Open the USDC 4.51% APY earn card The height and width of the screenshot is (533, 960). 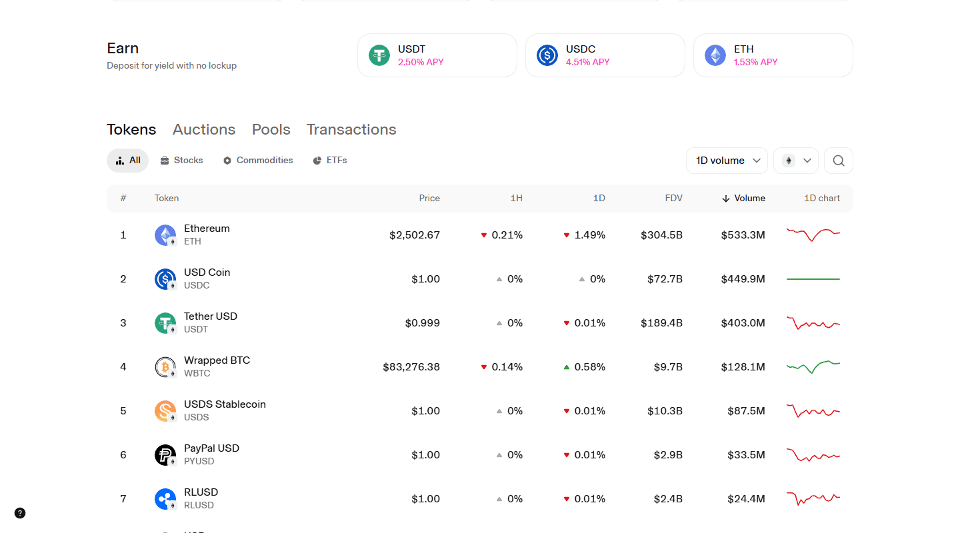click(x=605, y=55)
